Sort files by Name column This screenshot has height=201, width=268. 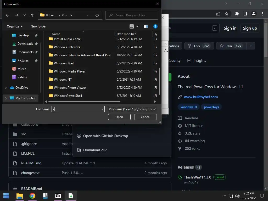tap(56, 34)
